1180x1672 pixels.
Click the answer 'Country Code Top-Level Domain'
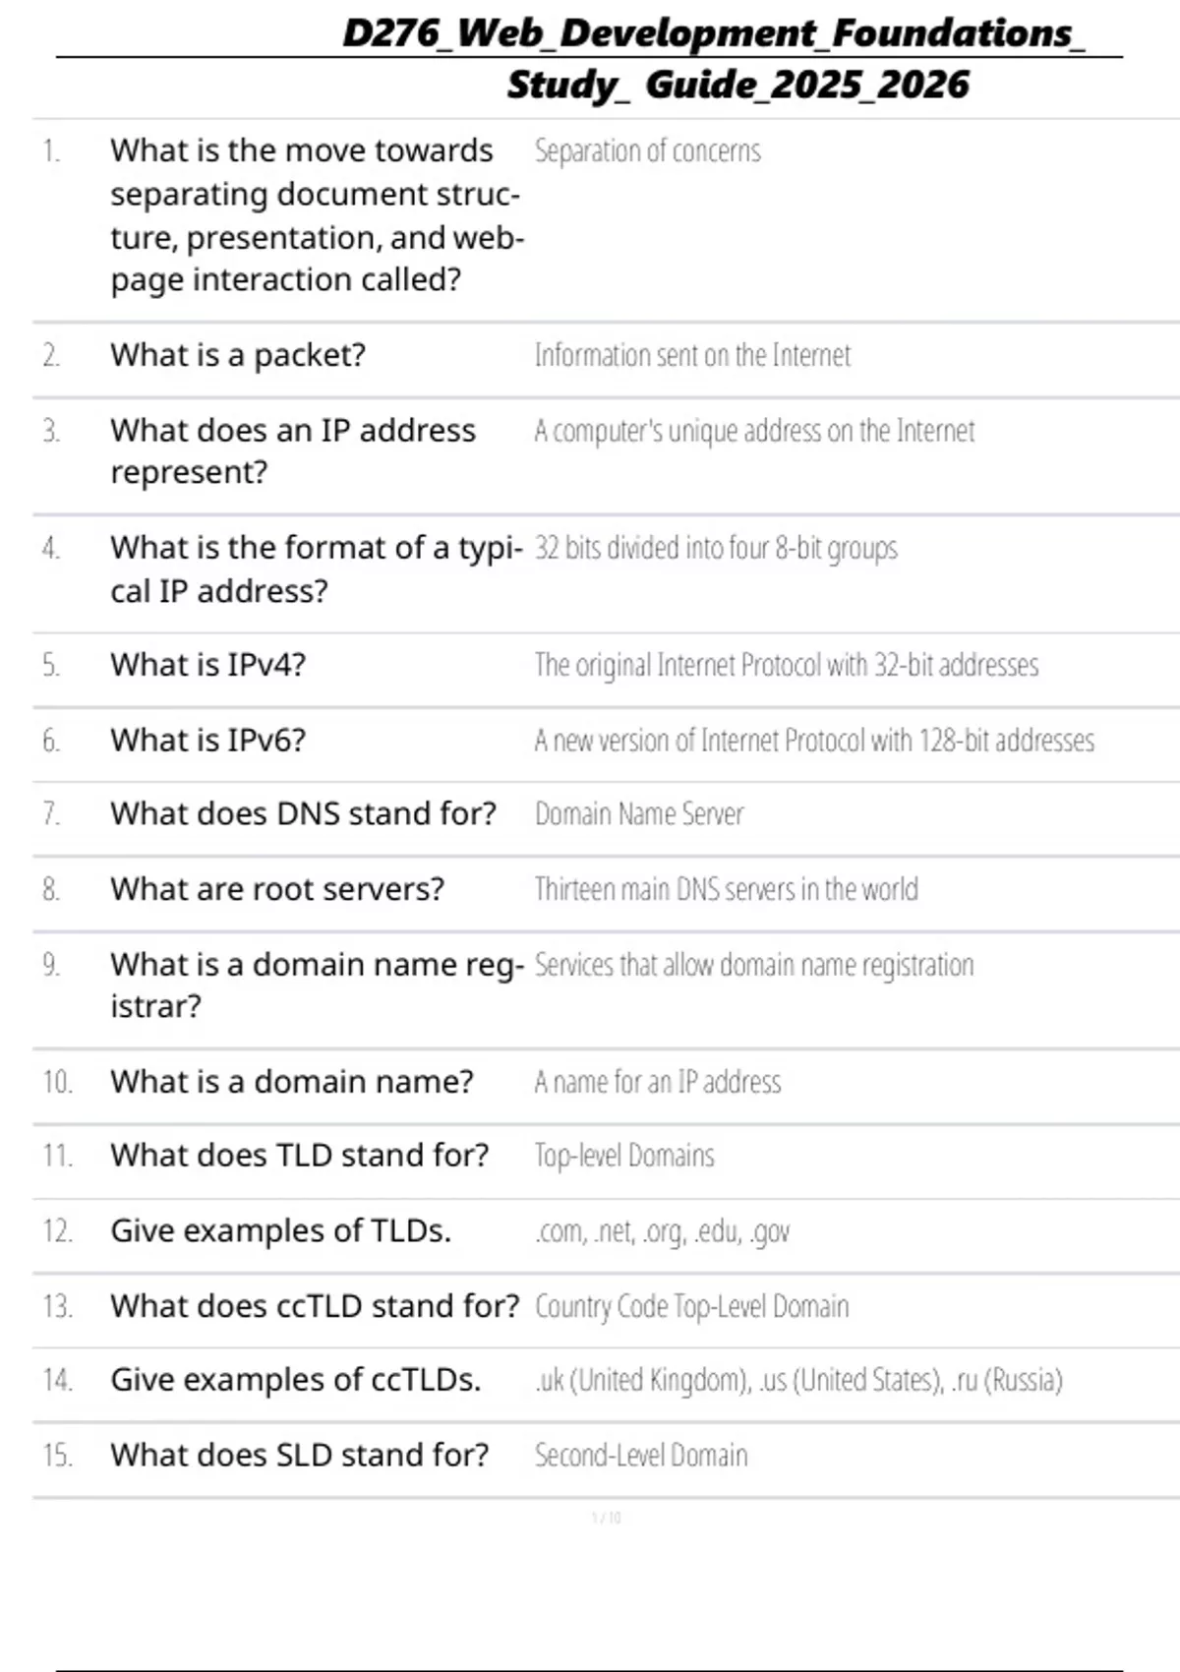pos(691,1306)
